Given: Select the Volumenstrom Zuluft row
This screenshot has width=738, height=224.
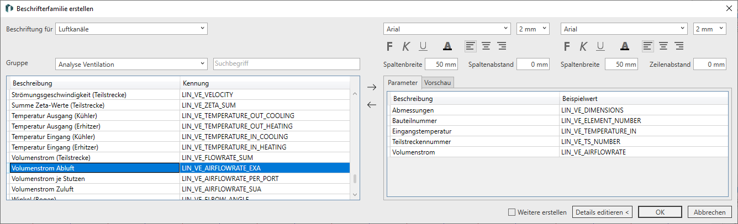Looking at the screenshot, I should click(x=180, y=189).
